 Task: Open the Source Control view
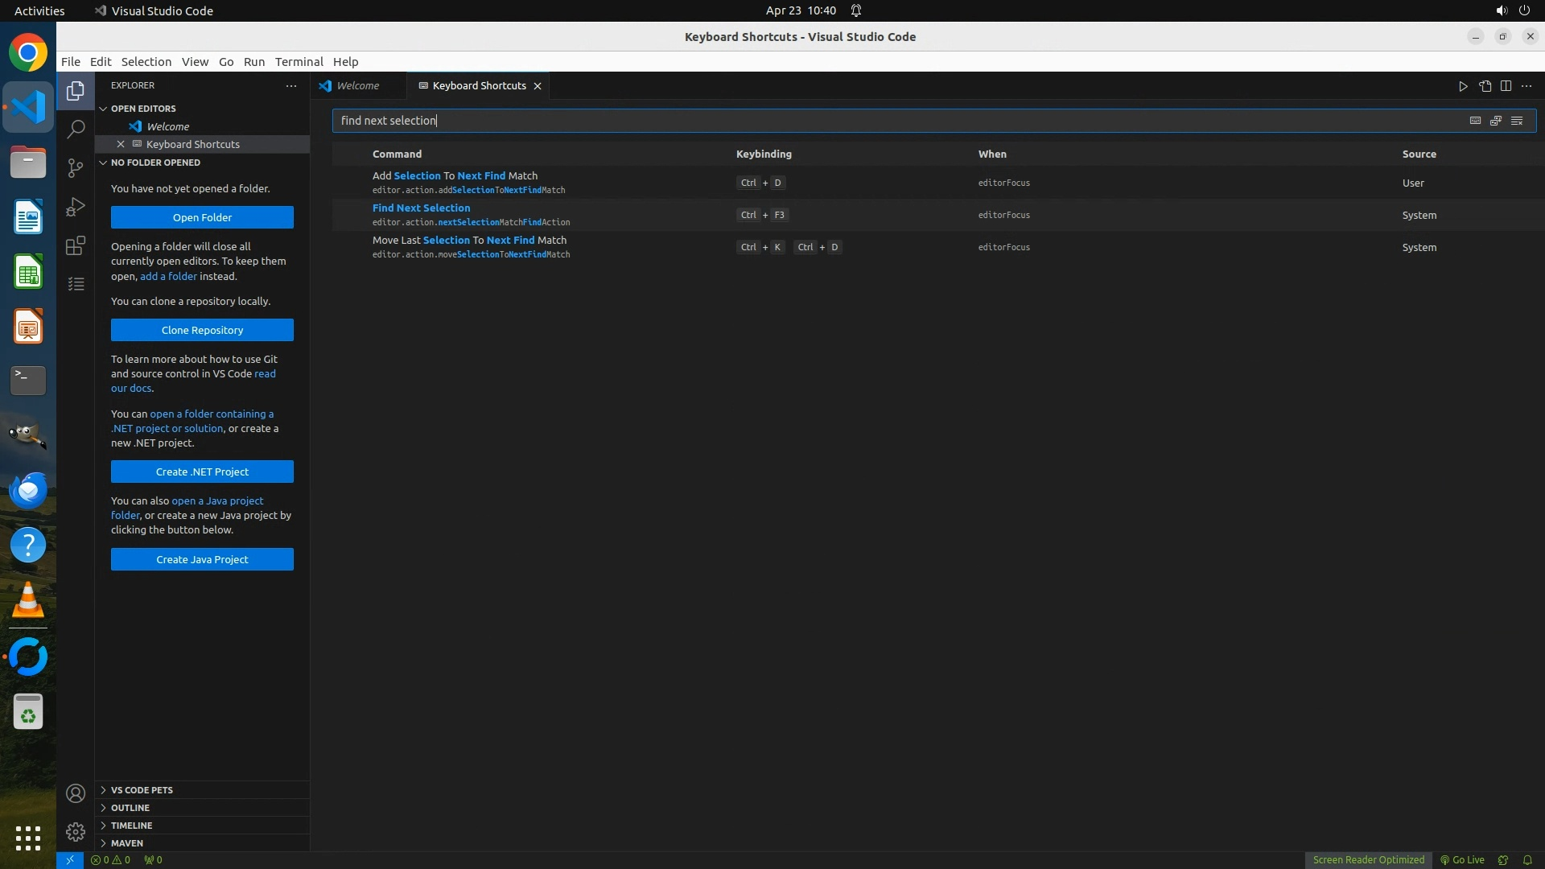(76, 167)
